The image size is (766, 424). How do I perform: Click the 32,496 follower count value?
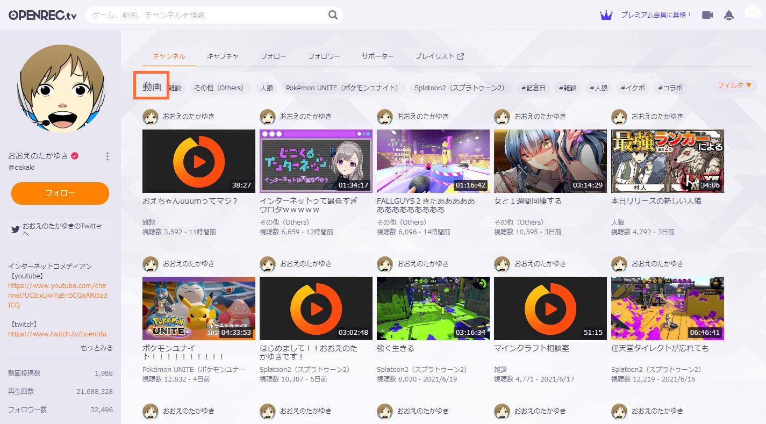pyautogui.click(x=102, y=410)
